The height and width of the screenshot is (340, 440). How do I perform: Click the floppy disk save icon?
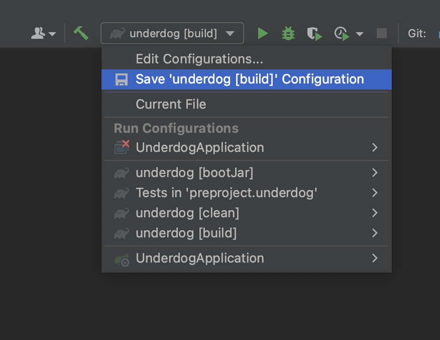[x=122, y=79]
